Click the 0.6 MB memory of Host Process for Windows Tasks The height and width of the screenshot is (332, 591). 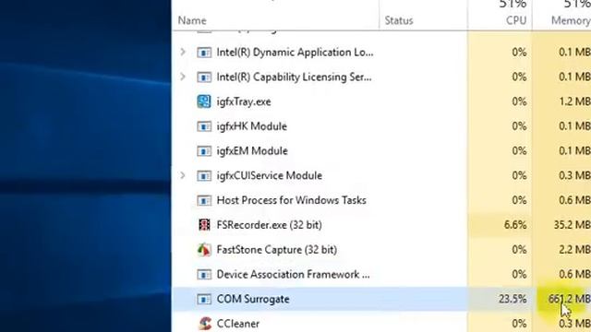[x=574, y=200]
